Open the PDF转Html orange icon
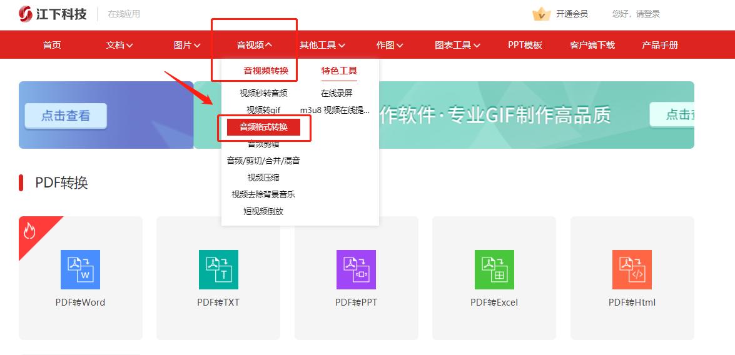The height and width of the screenshot is (355, 735). 632,269
